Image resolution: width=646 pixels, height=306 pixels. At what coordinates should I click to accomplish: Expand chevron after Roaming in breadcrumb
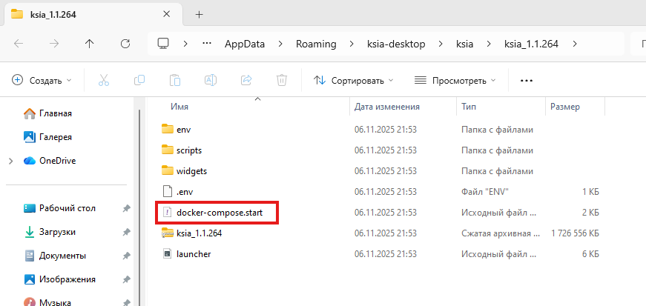[x=352, y=44]
